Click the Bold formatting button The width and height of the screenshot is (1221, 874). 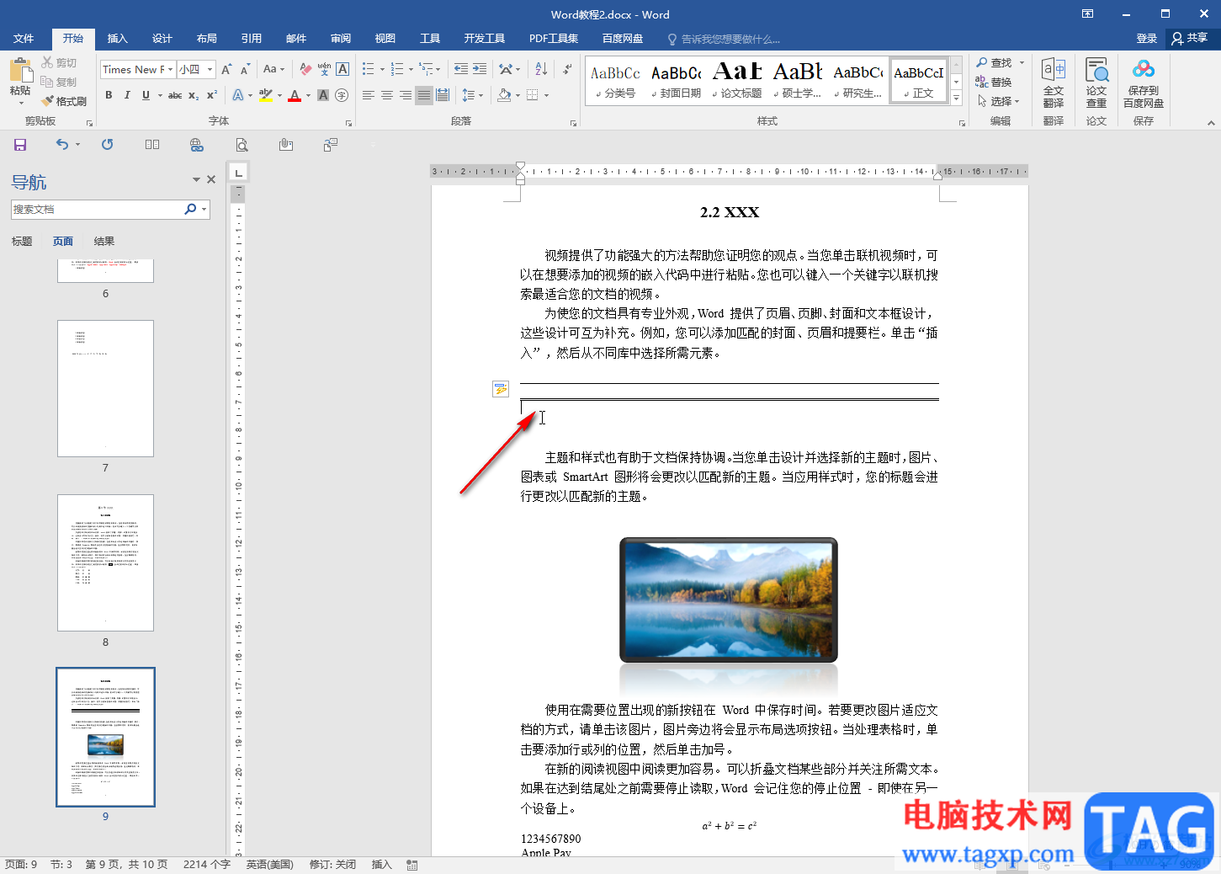coord(109,95)
